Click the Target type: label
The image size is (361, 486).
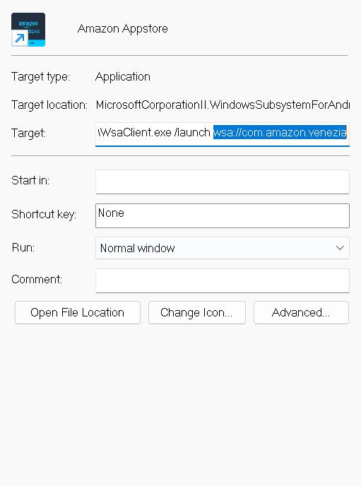click(40, 76)
